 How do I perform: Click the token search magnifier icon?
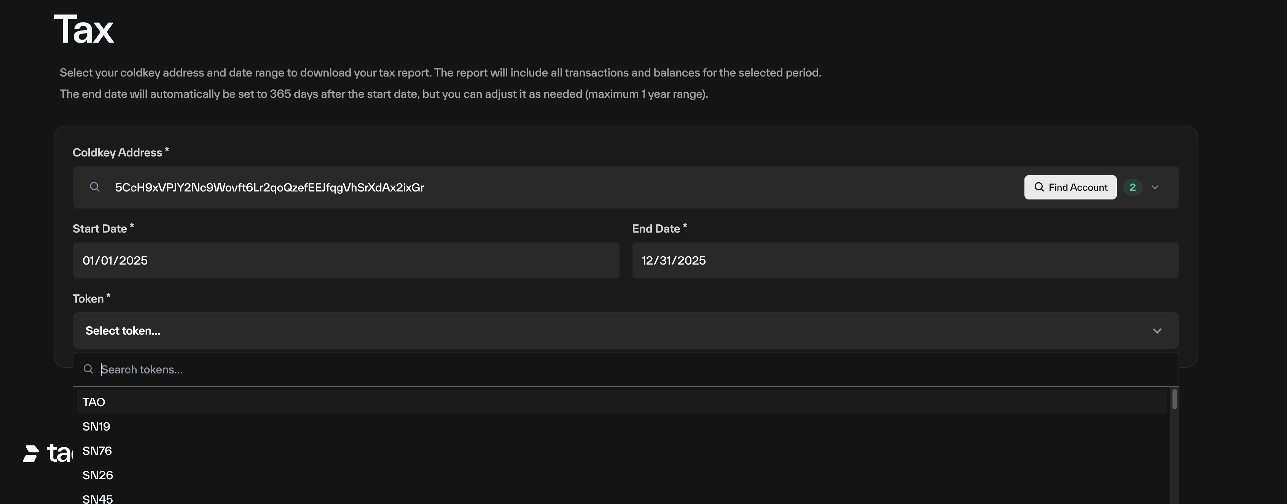[88, 369]
